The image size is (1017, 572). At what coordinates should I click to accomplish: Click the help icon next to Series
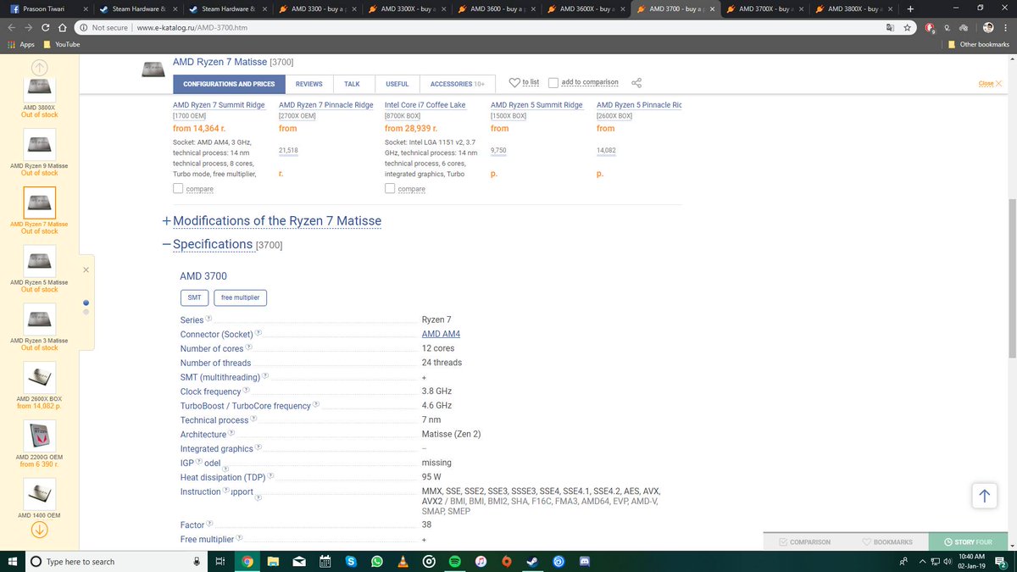pos(209,319)
